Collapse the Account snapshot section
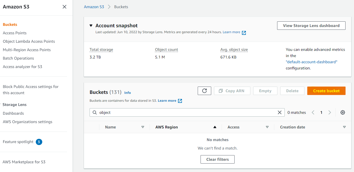The height and width of the screenshot is (172, 354). click(91, 25)
